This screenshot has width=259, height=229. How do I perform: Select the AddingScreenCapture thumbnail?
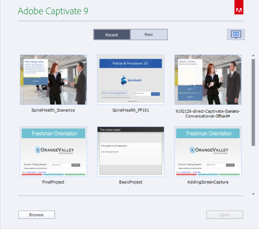(x=208, y=152)
